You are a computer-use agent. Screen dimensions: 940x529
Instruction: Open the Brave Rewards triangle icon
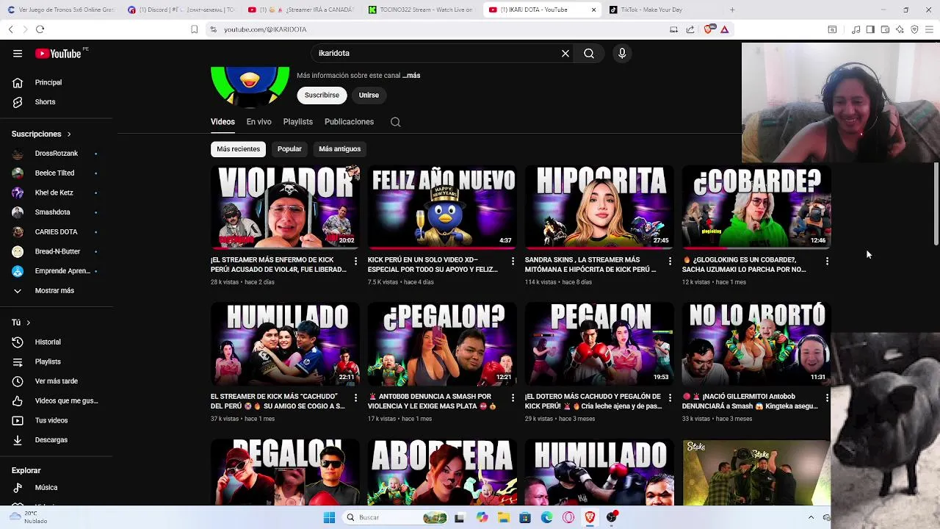pyautogui.click(x=725, y=29)
